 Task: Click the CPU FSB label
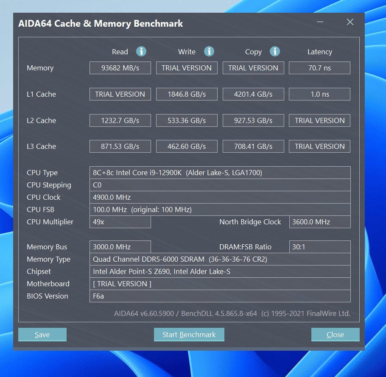point(40,209)
